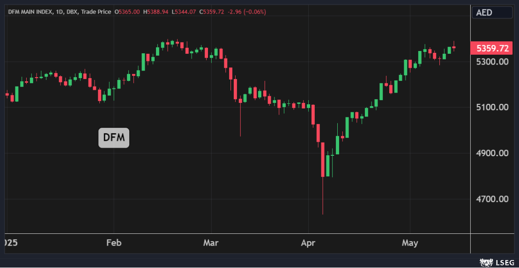Screen dimensions: 519x268
Task: Click the open value O5365.00 in header
Action: 127,12
